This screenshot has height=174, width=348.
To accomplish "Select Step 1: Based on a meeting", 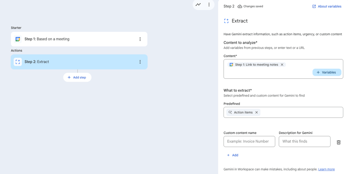I will pos(77,39).
